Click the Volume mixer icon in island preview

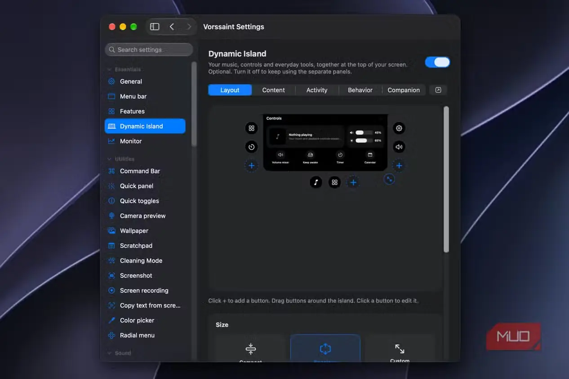(280, 155)
